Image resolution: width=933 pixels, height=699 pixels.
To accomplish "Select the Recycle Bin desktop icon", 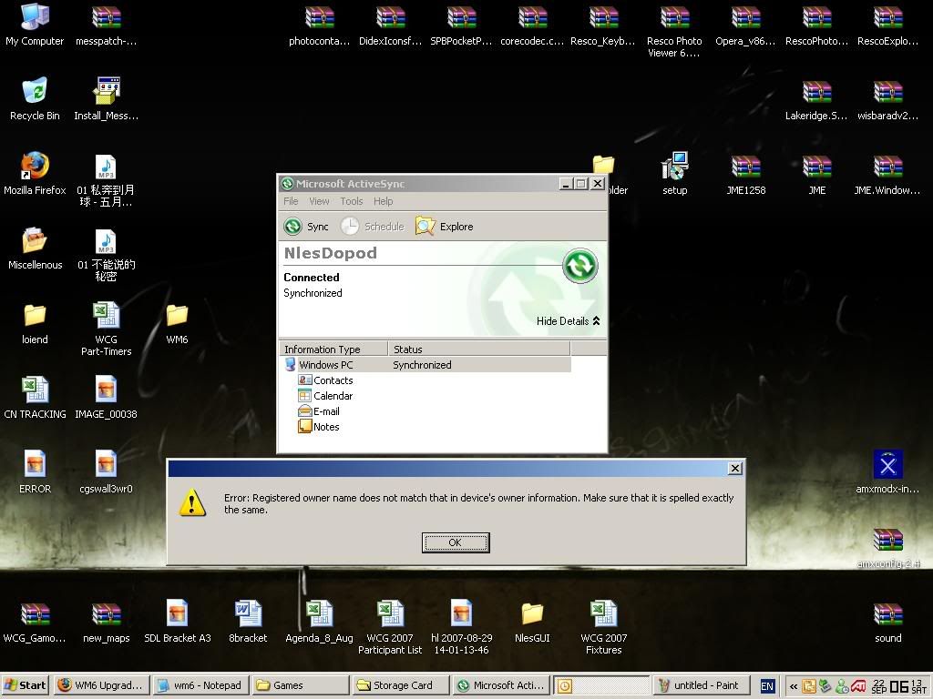I will point(35,92).
